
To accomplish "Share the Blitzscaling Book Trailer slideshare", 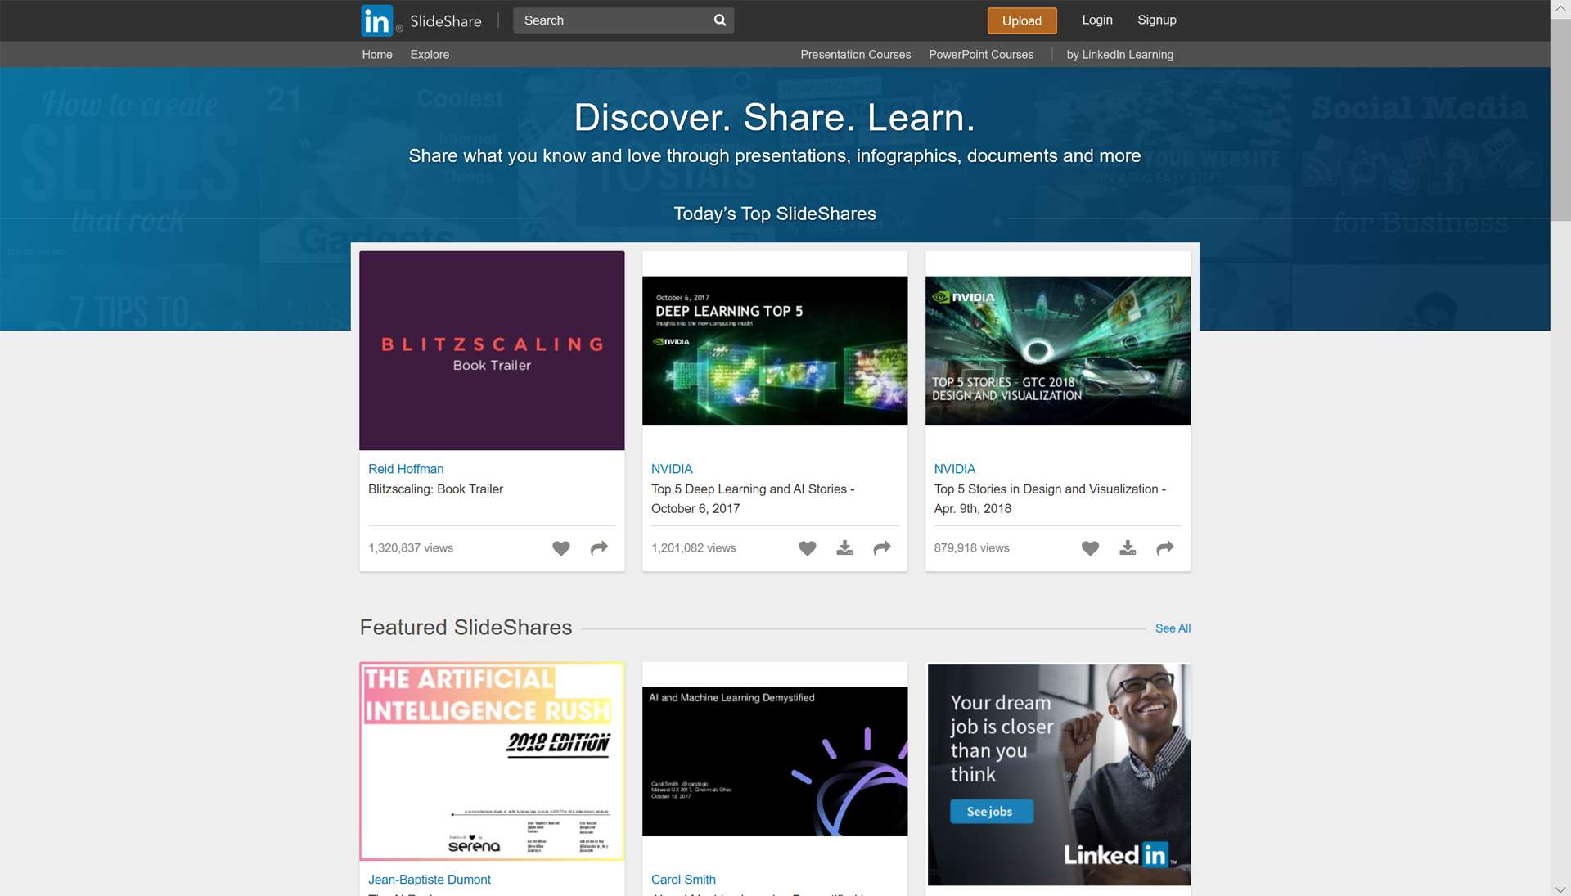I will coord(600,548).
